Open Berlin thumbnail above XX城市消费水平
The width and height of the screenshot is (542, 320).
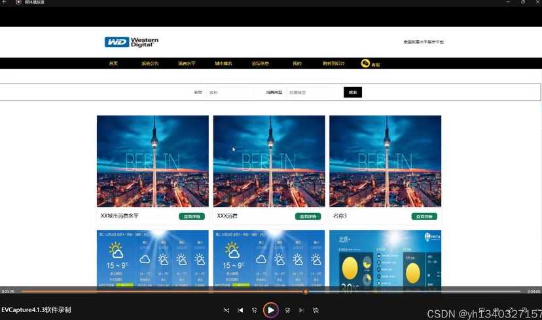click(153, 161)
